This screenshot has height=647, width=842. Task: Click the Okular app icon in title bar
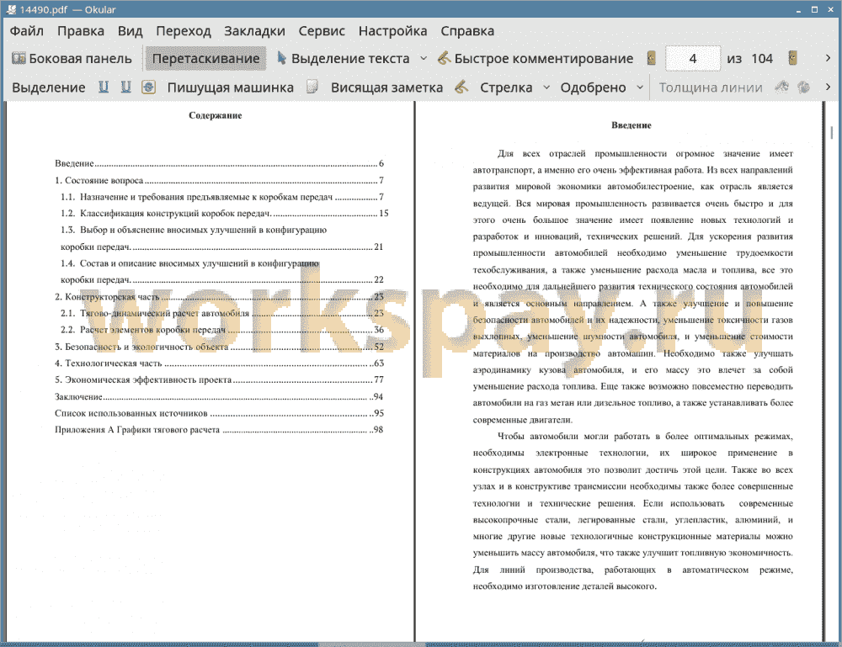pyautogui.click(x=11, y=9)
